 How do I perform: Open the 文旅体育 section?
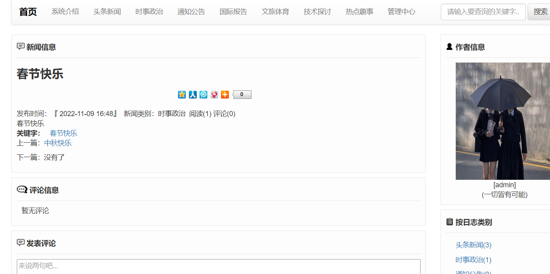275,12
